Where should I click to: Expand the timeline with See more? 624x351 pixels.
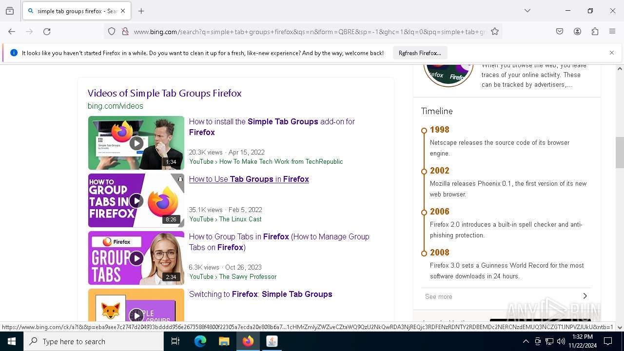[x=507, y=296]
